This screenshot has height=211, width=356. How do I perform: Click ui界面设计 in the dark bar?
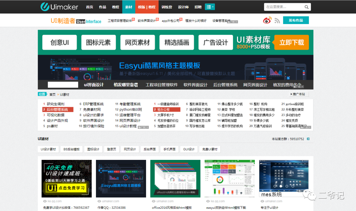tap(94, 85)
